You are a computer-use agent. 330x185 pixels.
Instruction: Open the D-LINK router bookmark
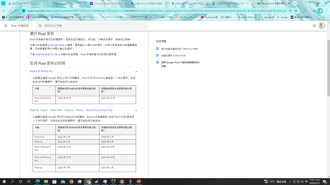pos(13,17)
